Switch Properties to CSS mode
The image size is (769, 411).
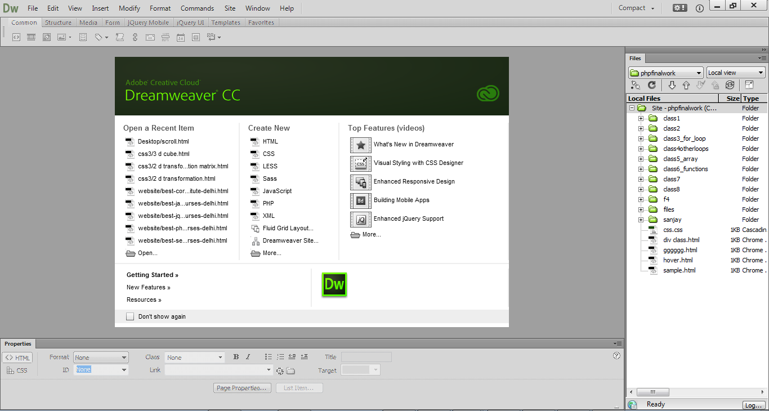pyautogui.click(x=17, y=370)
